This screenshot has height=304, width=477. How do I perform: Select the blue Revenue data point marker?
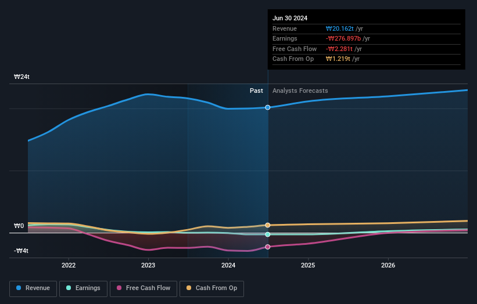(x=268, y=107)
